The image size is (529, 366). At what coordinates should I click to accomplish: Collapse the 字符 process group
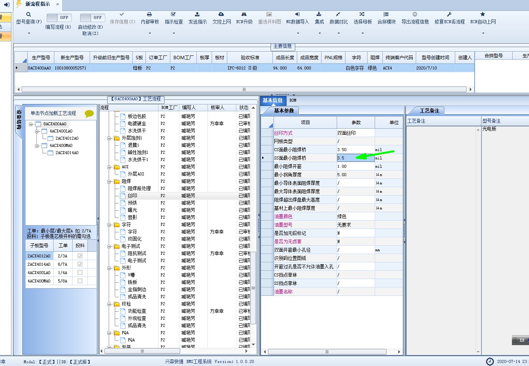tap(109, 225)
